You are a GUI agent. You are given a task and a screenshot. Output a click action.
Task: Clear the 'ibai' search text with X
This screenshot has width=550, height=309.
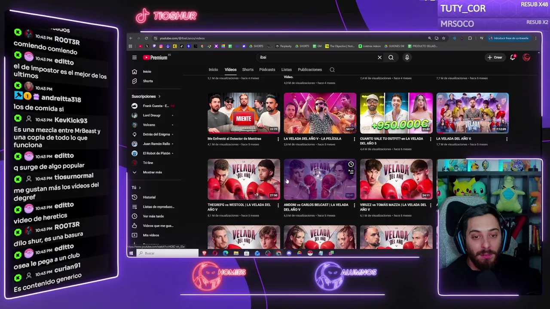click(x=379, y=57)
